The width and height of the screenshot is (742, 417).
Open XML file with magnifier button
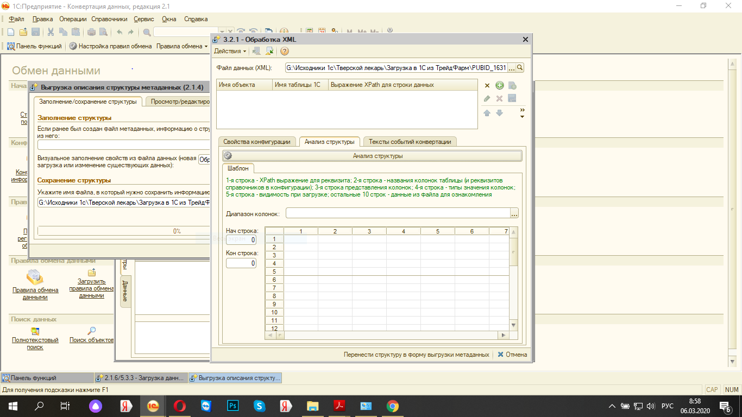pyautogui.click(x=520, y=68)
